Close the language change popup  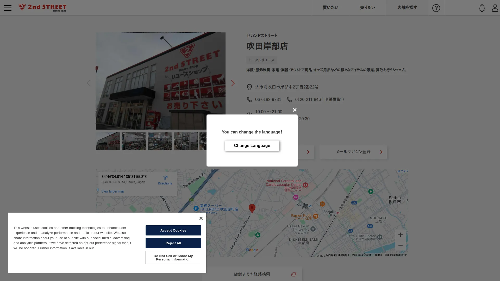tap(295, 110)
